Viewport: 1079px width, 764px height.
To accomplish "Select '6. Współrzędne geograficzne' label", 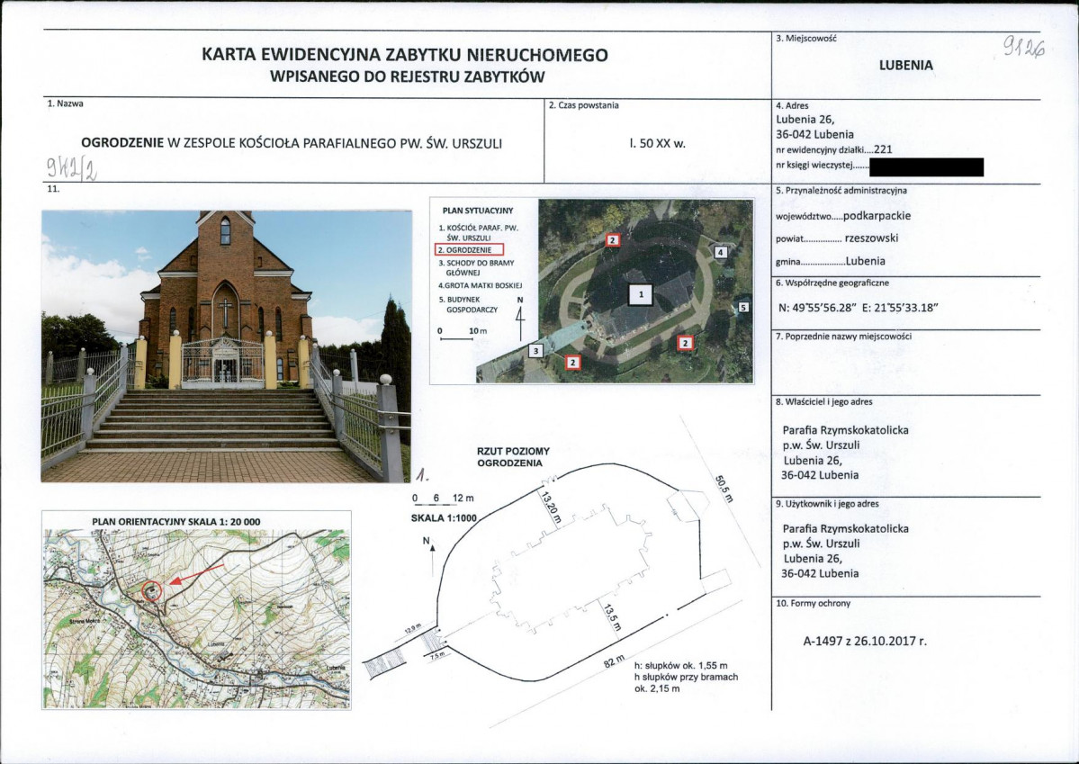I will (x=832, y=283).
